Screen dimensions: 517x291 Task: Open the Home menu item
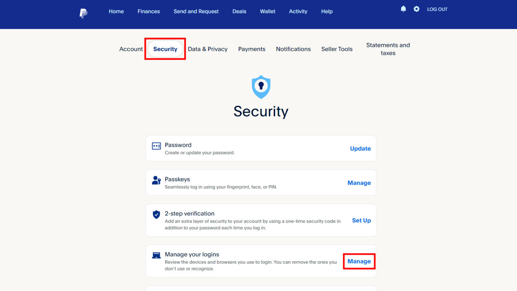pos(116,11)
